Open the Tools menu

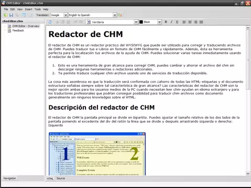pos(37,9)
